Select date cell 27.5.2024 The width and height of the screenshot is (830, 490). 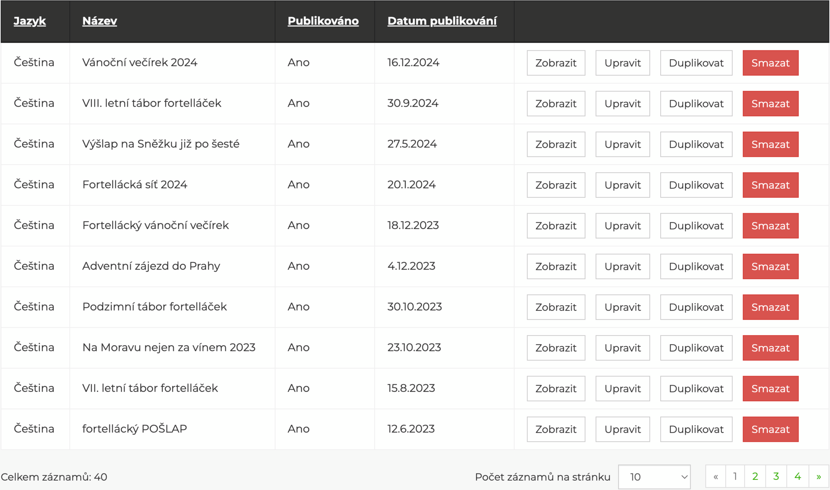point(412,144)
